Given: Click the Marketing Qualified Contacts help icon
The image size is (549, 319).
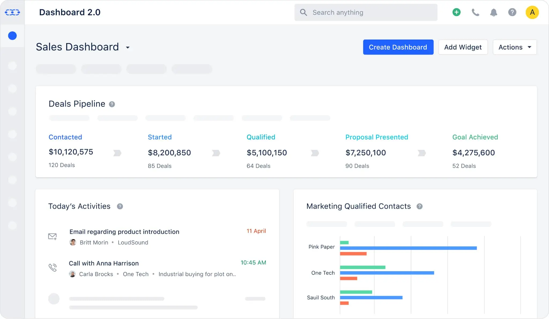Looking at the screenshot, I should (x=420, y=206).
